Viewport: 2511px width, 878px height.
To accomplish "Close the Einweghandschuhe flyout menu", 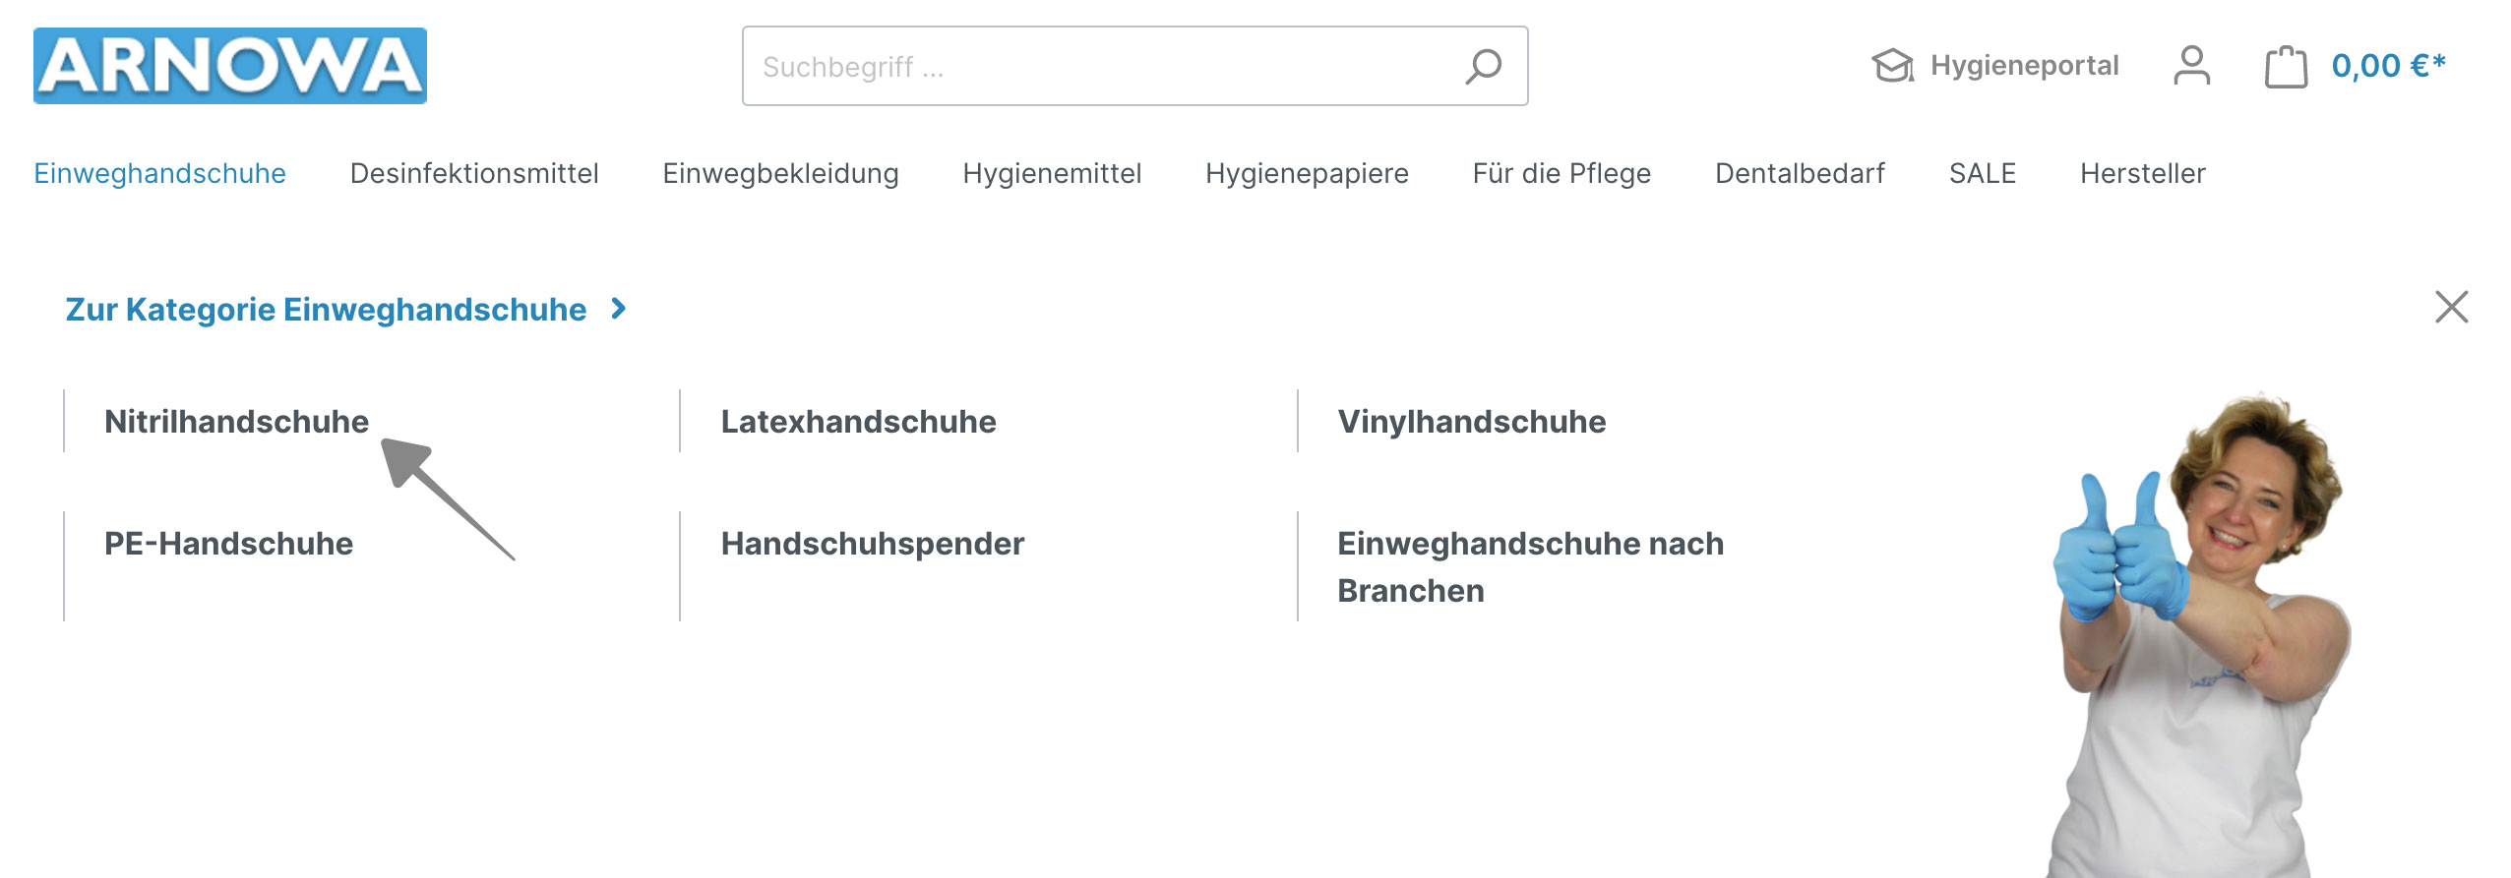I will click(2451, 307).
